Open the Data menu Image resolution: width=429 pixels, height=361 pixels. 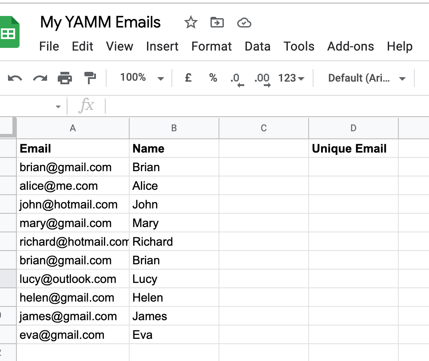(258, 46)
